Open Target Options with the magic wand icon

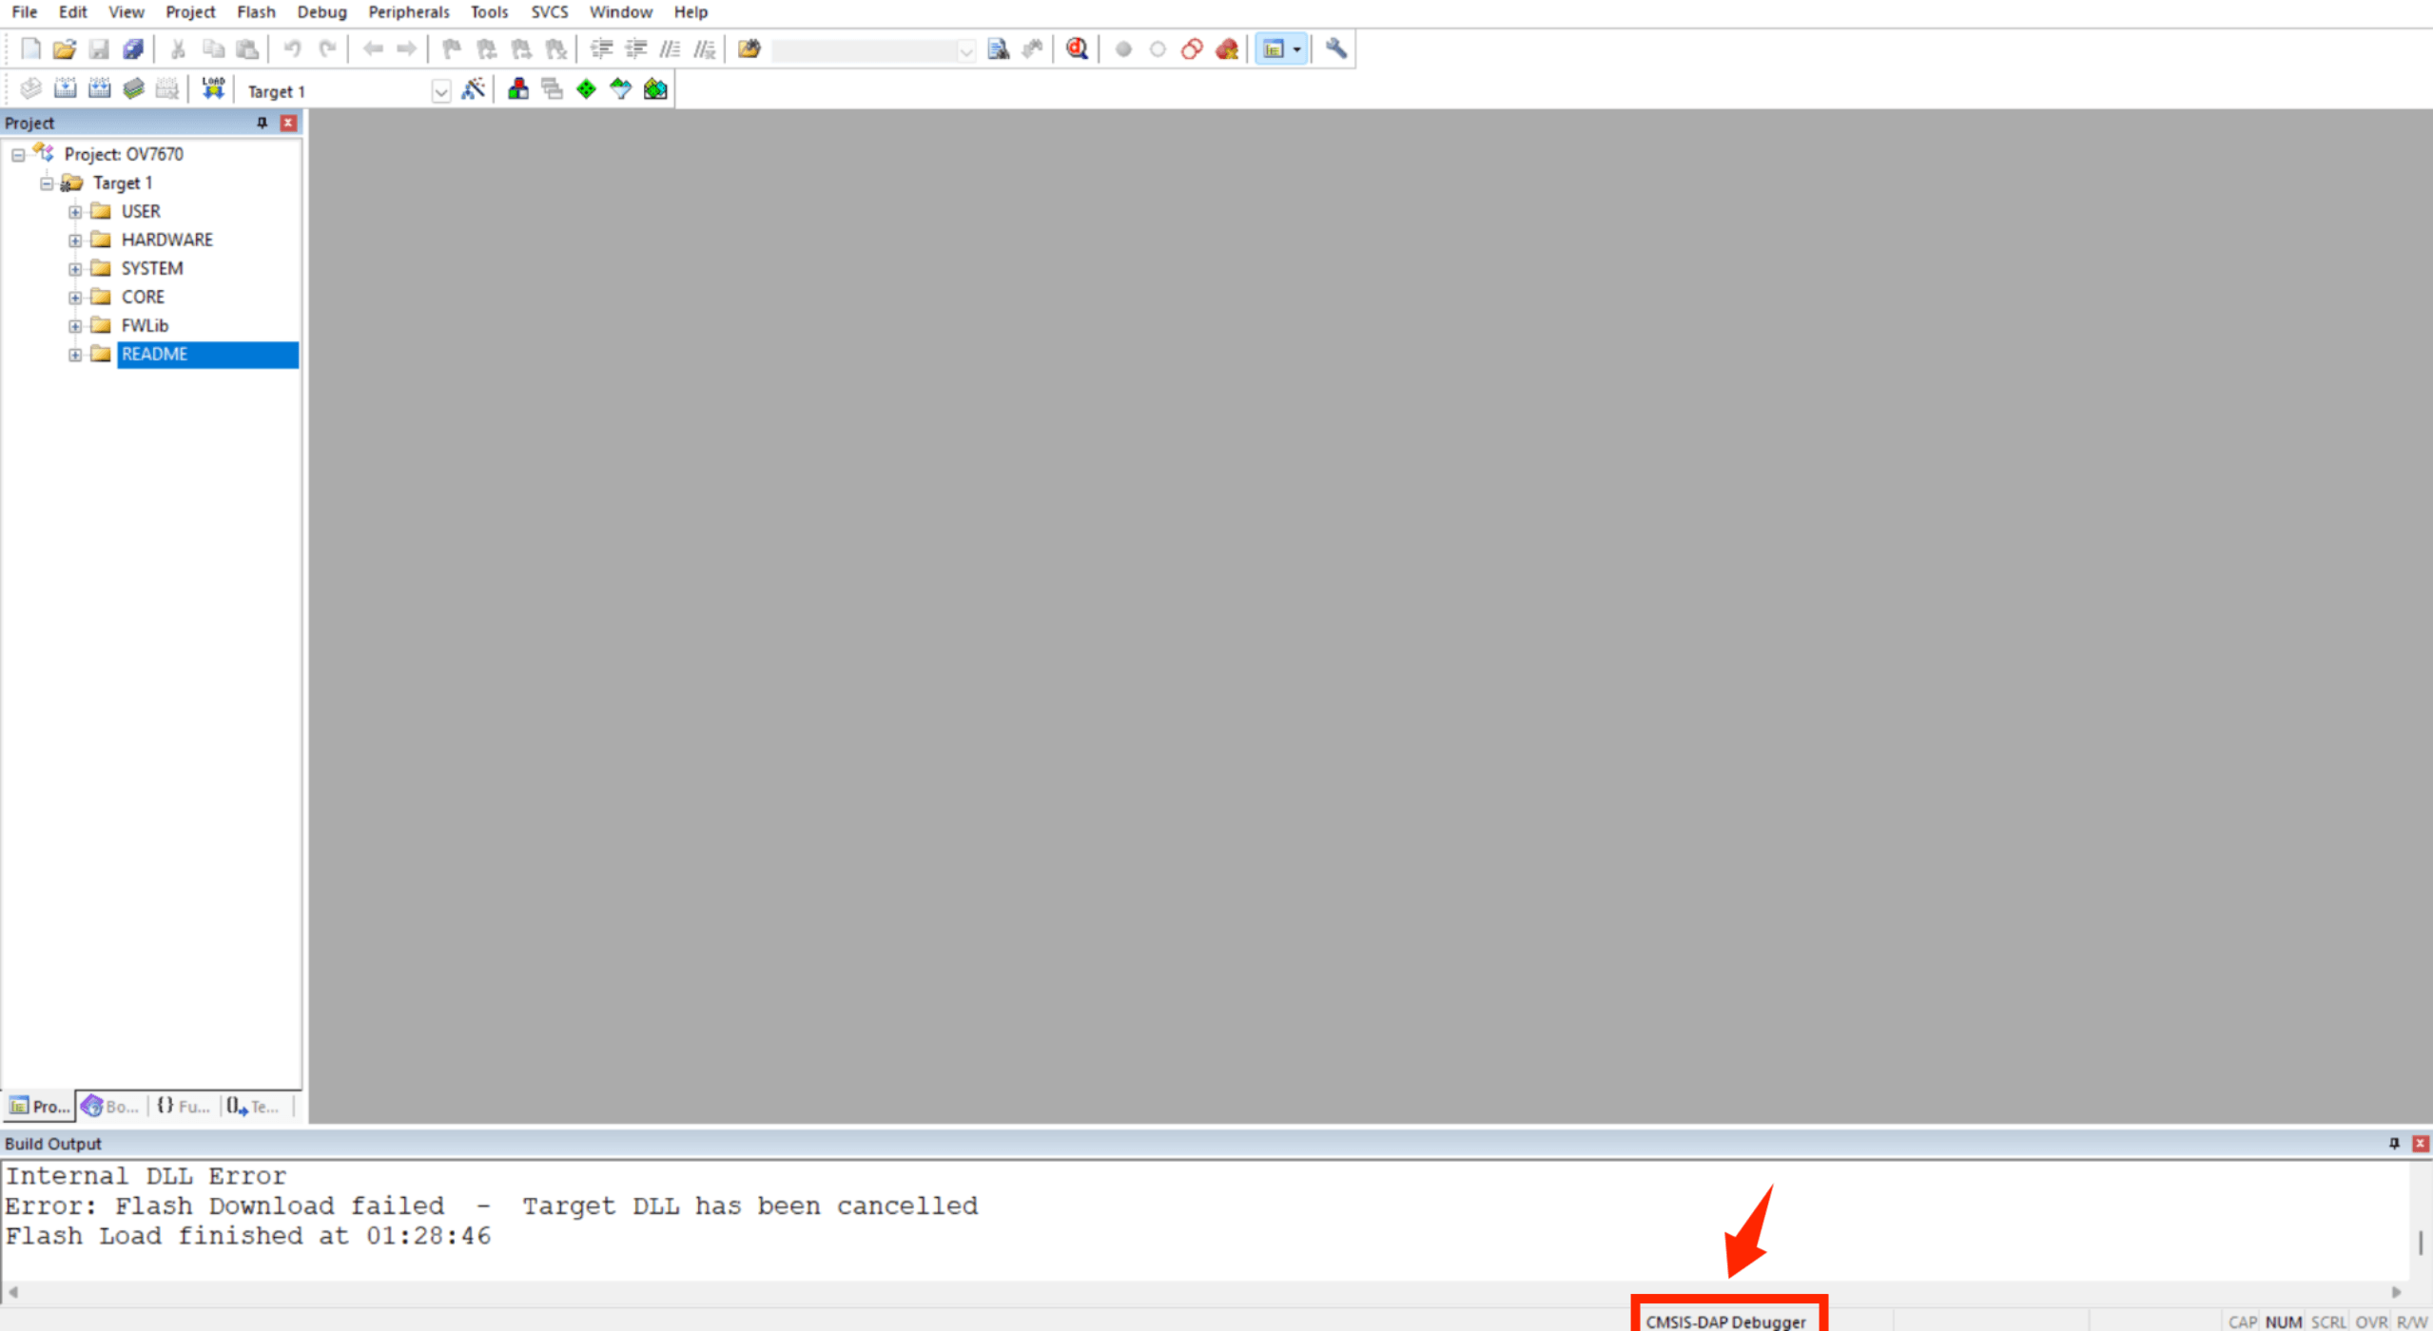pyautogui.click(x=474, y=88)
